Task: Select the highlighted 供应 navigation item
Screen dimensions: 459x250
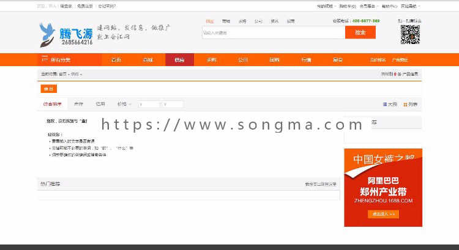Action: pyautogui.click(x=179, y=60)
